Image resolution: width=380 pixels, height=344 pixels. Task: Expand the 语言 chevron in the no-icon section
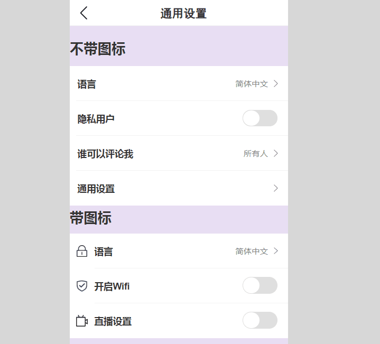point(276,83)
